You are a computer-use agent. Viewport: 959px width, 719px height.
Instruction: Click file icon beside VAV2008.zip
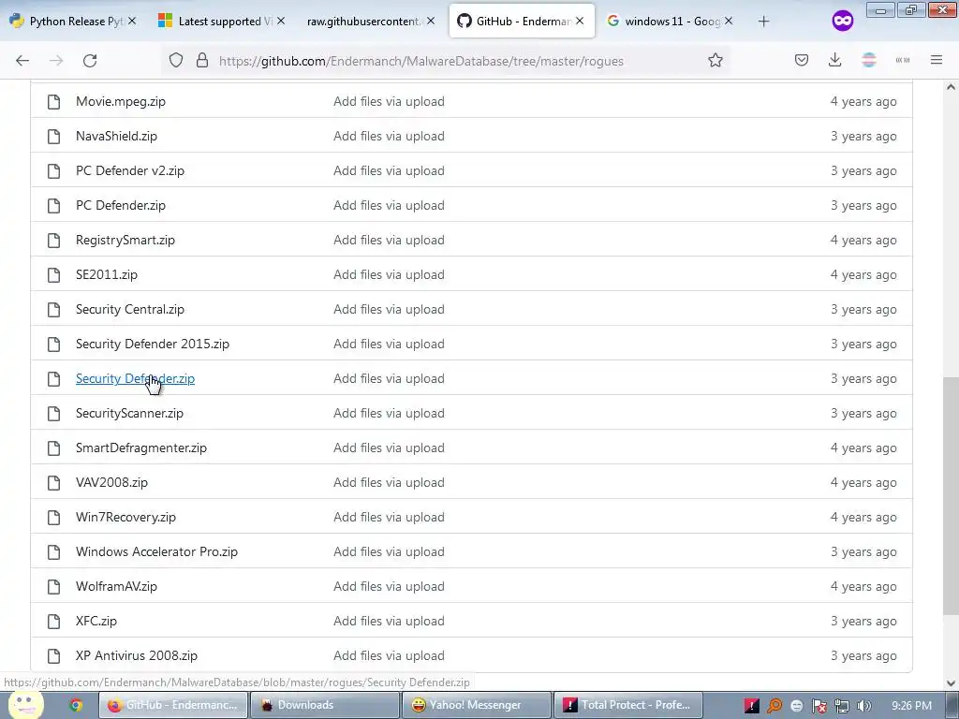pyautogui.click(x=53, y=483)
